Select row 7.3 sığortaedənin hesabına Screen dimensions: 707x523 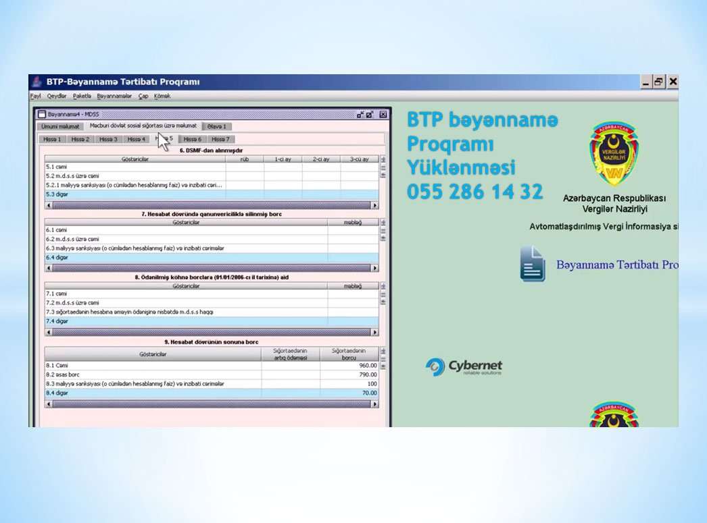click(212, 312)
